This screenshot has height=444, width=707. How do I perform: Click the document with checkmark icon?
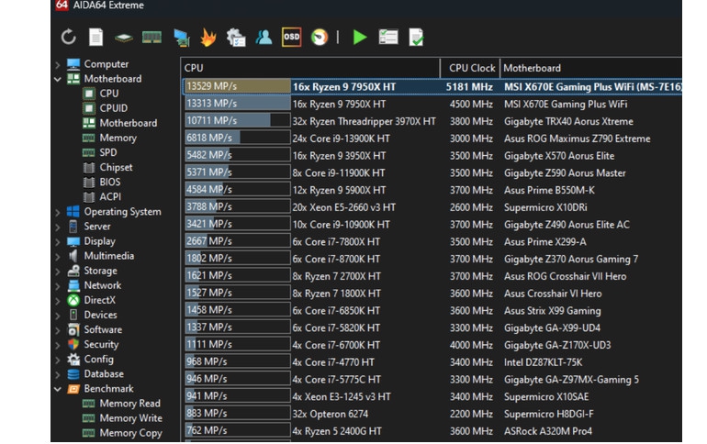point(416,38)
